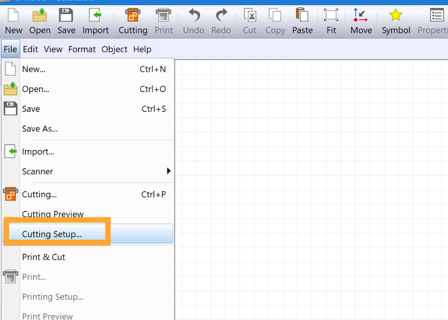This screenshot has height=320, width=448.
Task: Select Print Preview menu entry
Action: (88, 314)
